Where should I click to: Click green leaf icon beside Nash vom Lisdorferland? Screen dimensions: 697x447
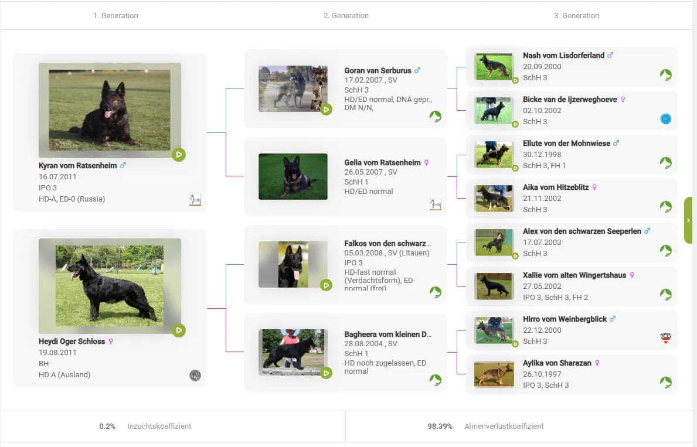[x=665, y=75]
